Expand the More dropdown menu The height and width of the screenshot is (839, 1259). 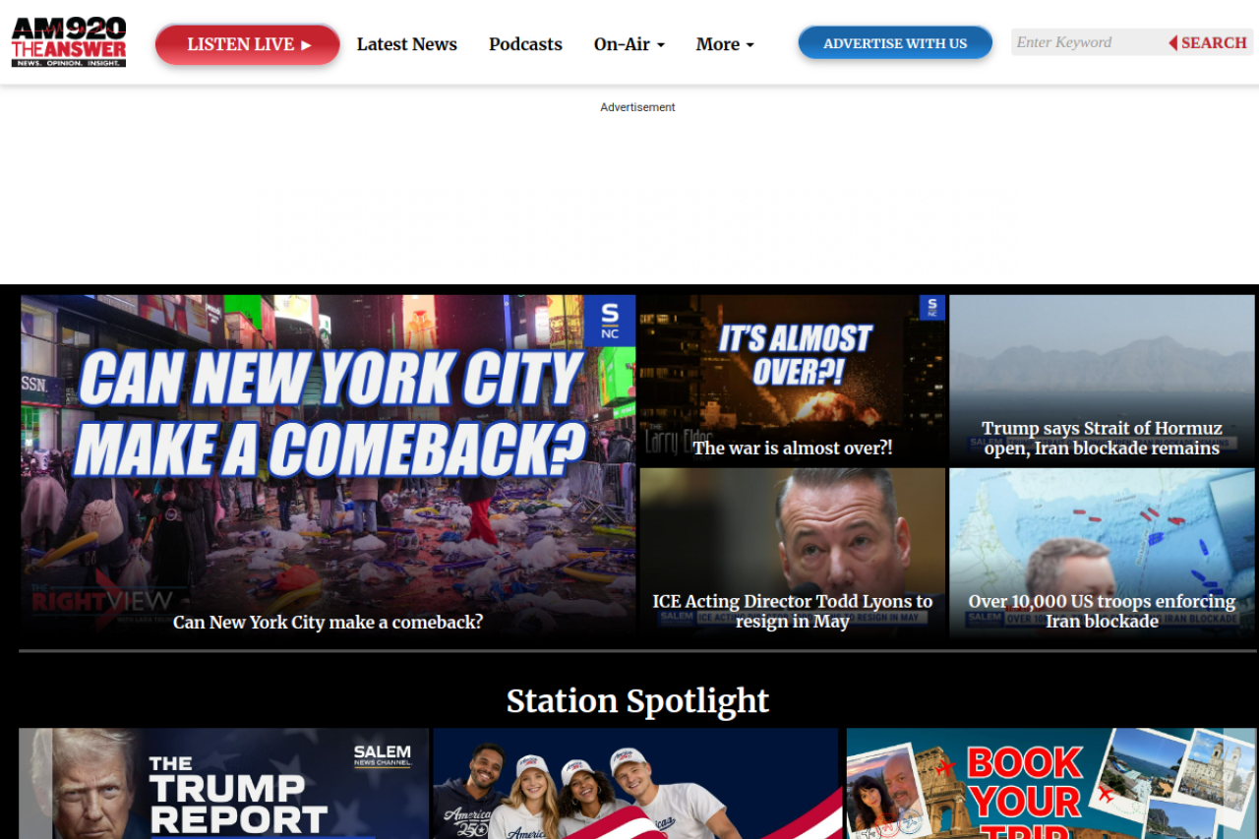[725, 44]
